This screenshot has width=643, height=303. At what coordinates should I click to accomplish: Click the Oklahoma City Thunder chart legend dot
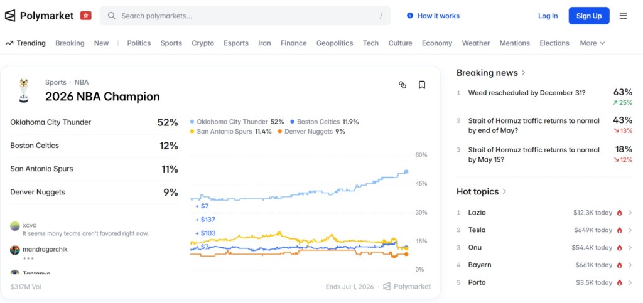coord(192,122)
